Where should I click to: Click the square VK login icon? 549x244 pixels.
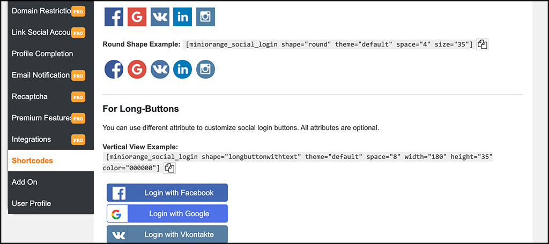(160, 17)
